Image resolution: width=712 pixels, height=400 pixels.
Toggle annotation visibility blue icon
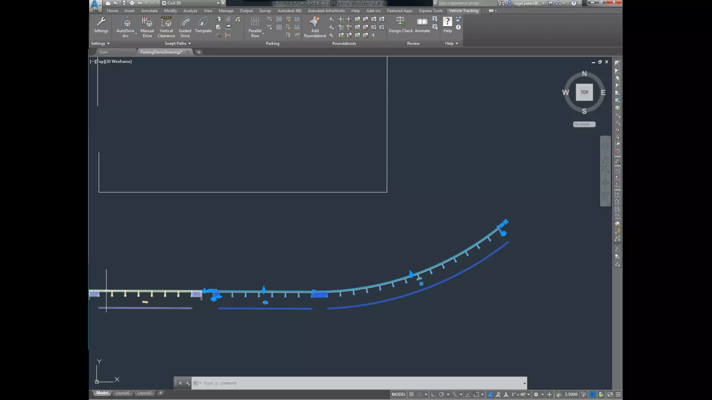tap(490, 394)
